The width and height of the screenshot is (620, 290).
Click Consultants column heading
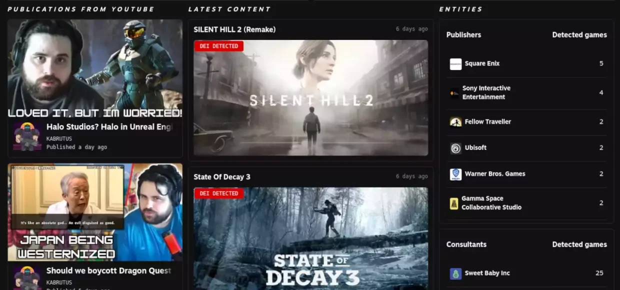(466, 244)
